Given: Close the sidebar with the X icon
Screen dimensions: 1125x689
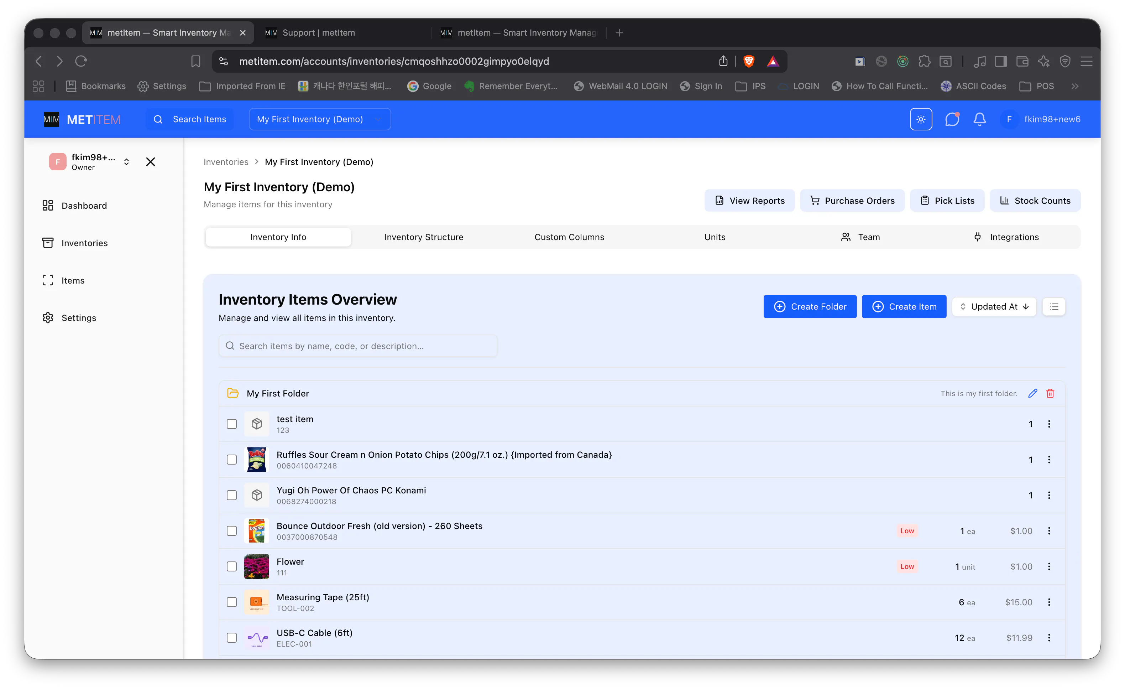Looking at the screenshot, I should pos(150,162).
